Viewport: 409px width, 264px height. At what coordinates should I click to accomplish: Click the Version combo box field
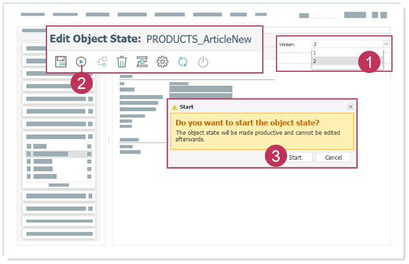point(345,44)
